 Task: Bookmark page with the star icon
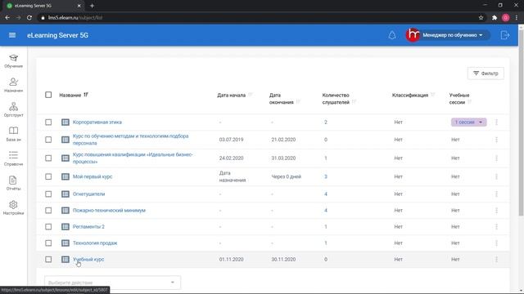click(481, 18)
